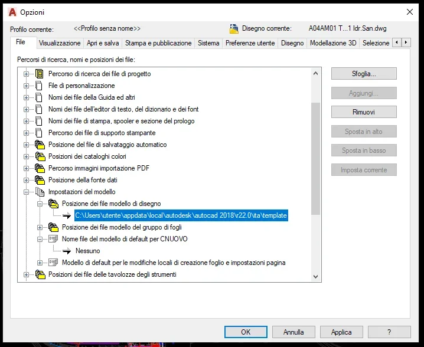Expand Posizione della fonte dati
Viewport: 424px width, 347px height.
point(26,180)
